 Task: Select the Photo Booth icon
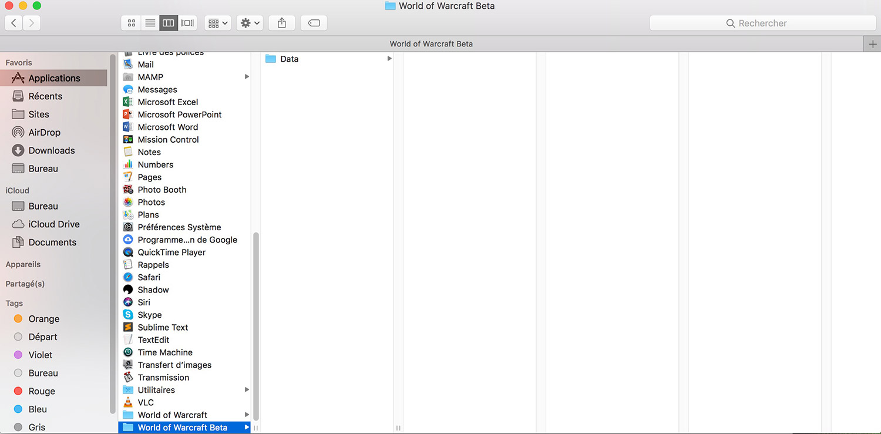click(128, 190)
